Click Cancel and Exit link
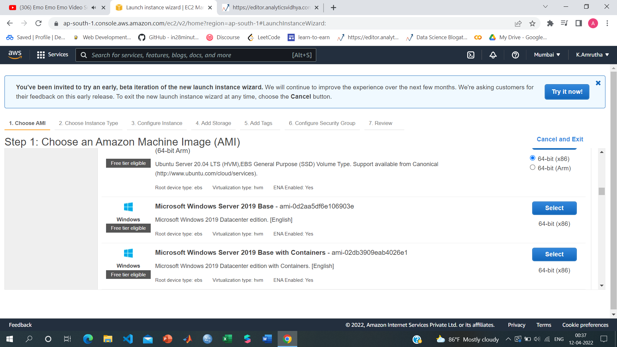Image resolution: width=617 pixels, height=347 pixels. pyautogui.click(x=560, y=139)
